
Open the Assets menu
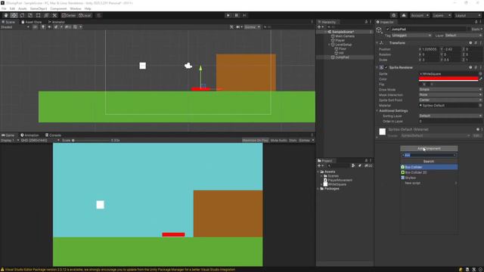(22, 8)
